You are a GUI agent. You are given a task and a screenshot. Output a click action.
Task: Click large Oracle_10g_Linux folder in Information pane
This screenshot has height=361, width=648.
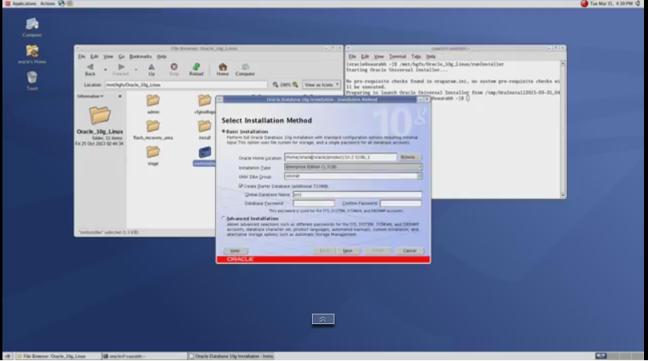[99, 115]
